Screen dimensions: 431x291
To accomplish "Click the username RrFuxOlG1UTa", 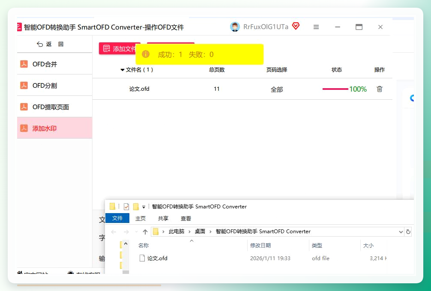I will [266, 27].
